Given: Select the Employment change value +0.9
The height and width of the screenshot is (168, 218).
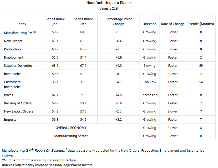Looking at the screenshot, I should 119,57.
